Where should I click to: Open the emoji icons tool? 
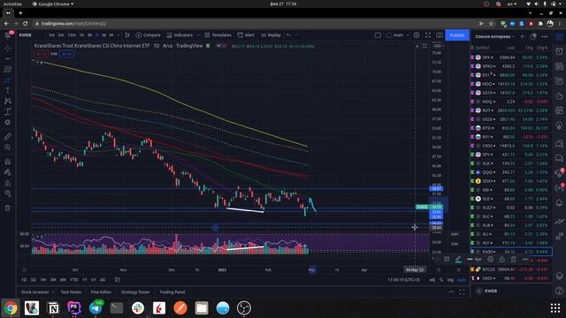(x=8, y=122)
